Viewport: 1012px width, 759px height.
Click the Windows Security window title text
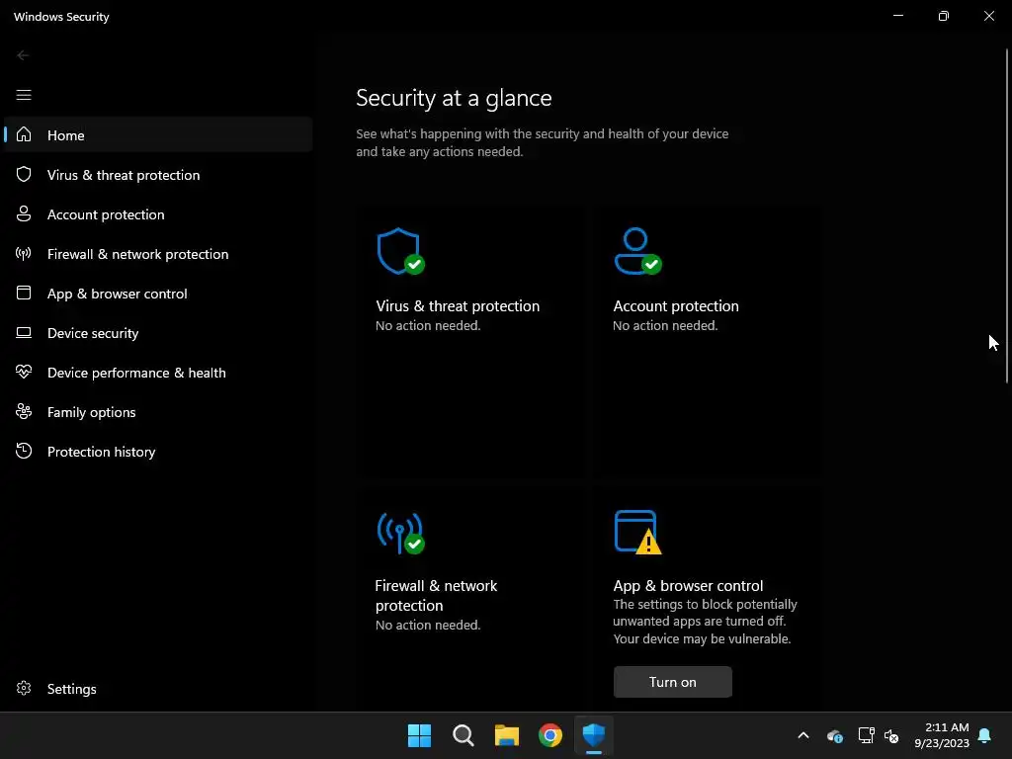pos(61,17)
